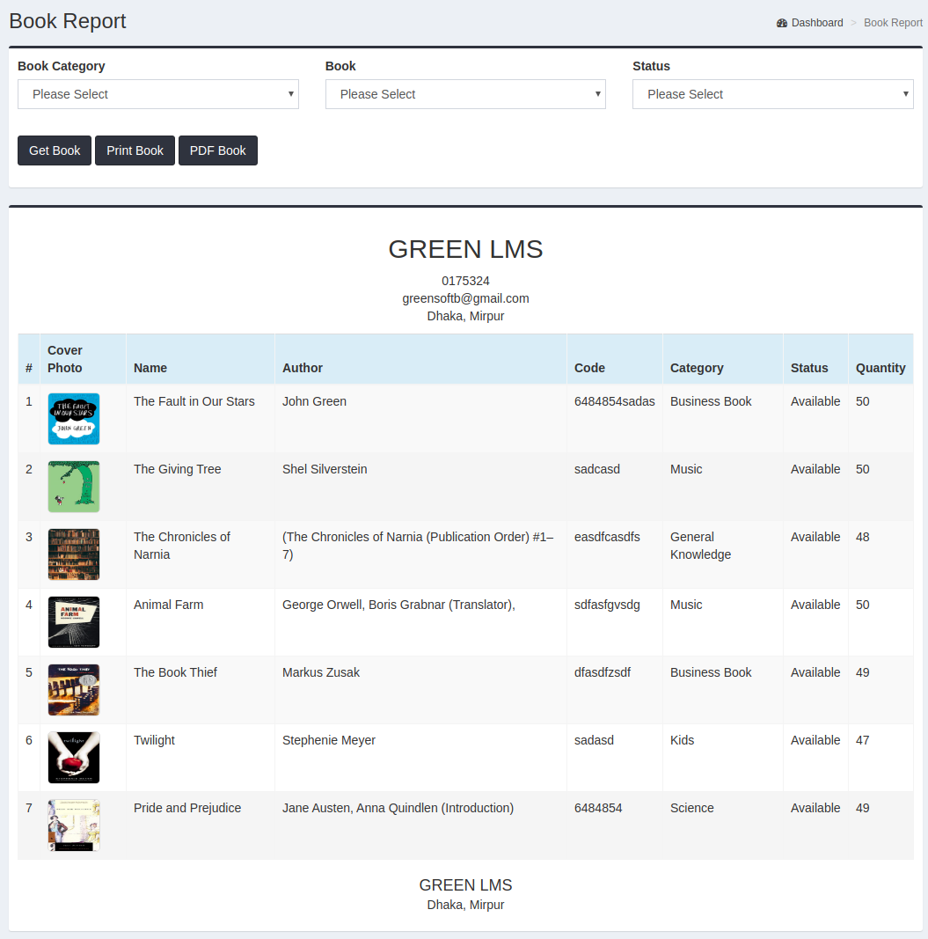Click the Animal Farm cover photo

pos(73,621)
